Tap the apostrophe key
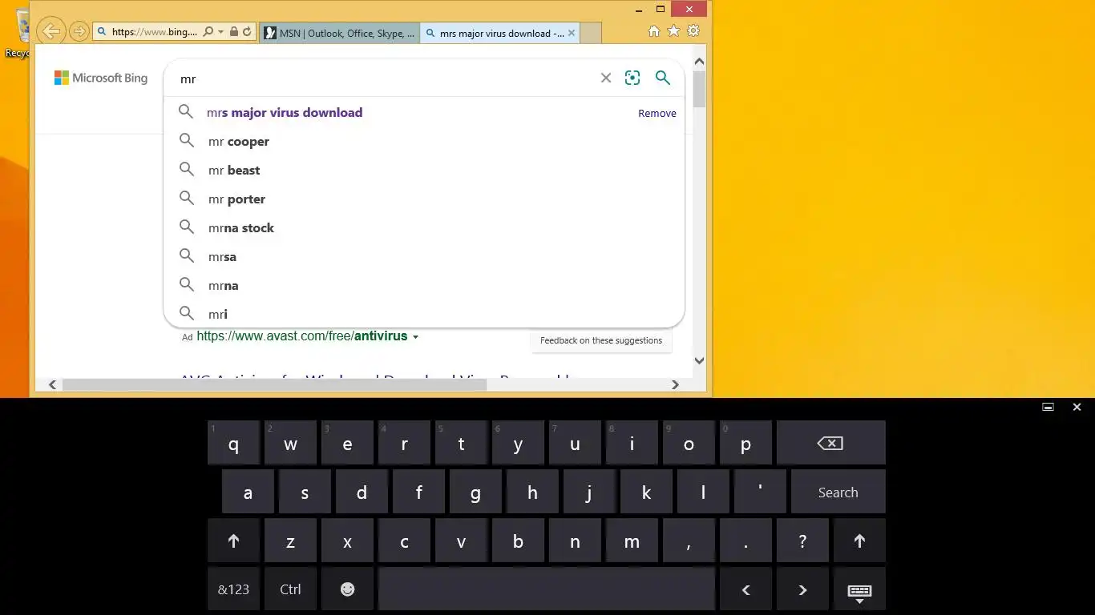Image resolution: width=1095 pixels, height=615 pixels. (760, 492)
